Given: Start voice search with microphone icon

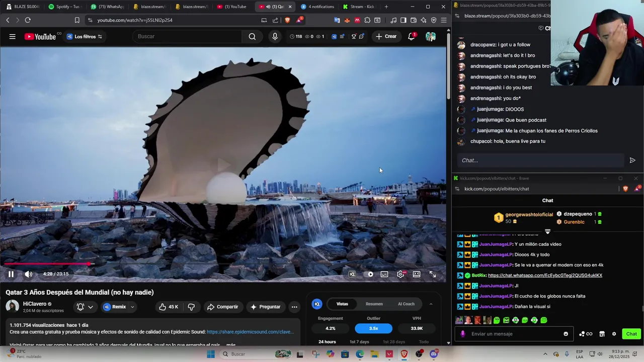Looking at the screenshot, I should click(x=275, y=36).
